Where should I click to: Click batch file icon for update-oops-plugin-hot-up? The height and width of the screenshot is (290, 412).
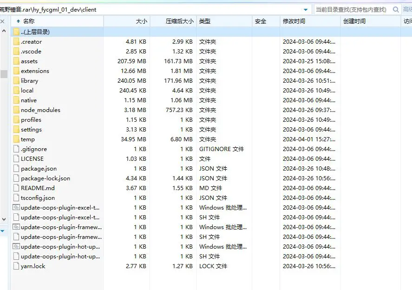click(16, 246)
